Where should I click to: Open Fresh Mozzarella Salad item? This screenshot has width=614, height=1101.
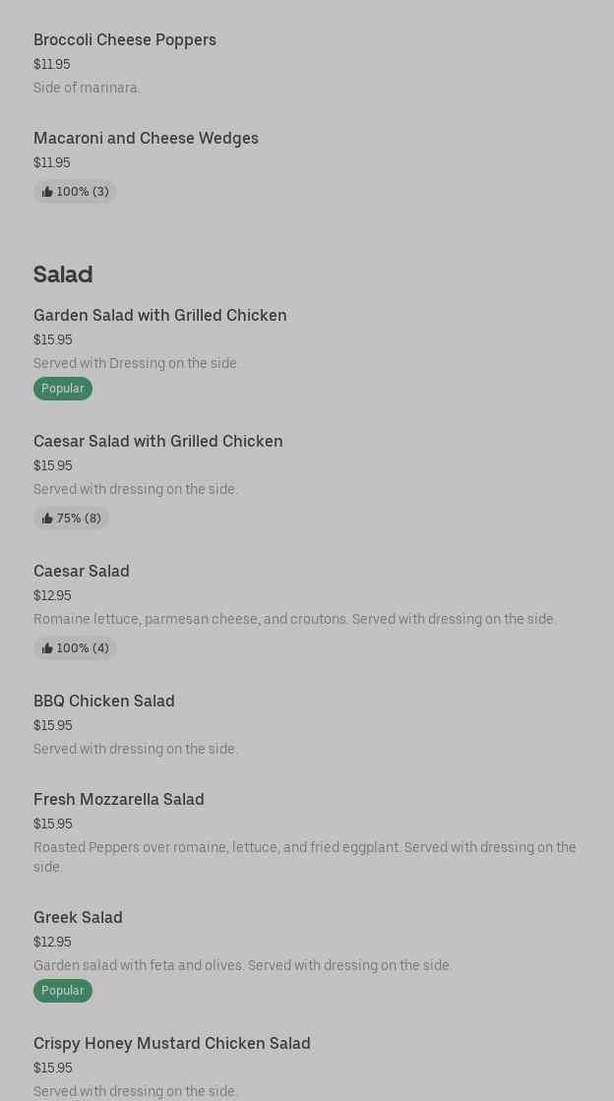119,799
